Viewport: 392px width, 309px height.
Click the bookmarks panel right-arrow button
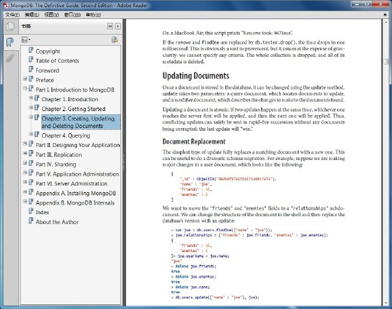pyautogui.click(x=118, y=26)
